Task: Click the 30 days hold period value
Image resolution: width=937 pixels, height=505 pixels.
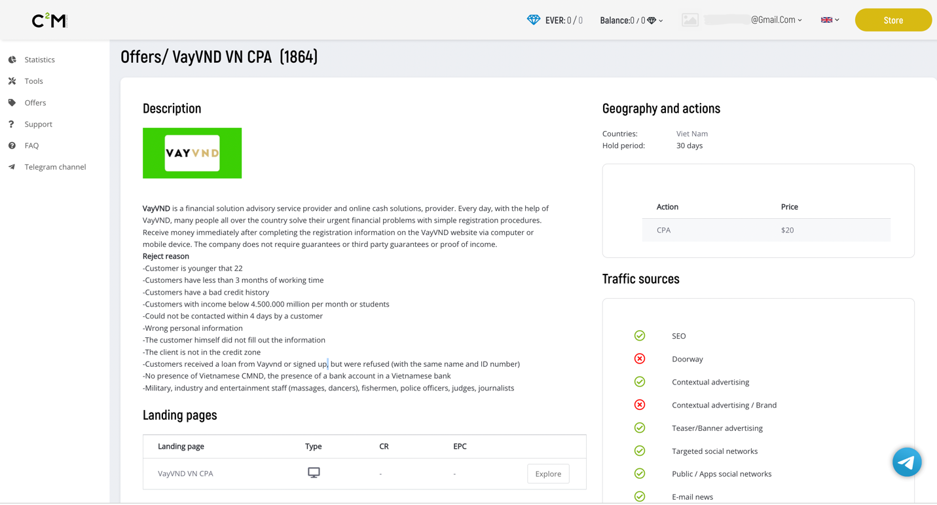Action: [689, 145]
